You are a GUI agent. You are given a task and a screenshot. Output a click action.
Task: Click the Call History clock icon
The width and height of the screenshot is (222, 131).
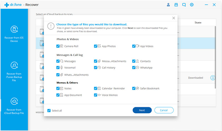click(99, 68)
